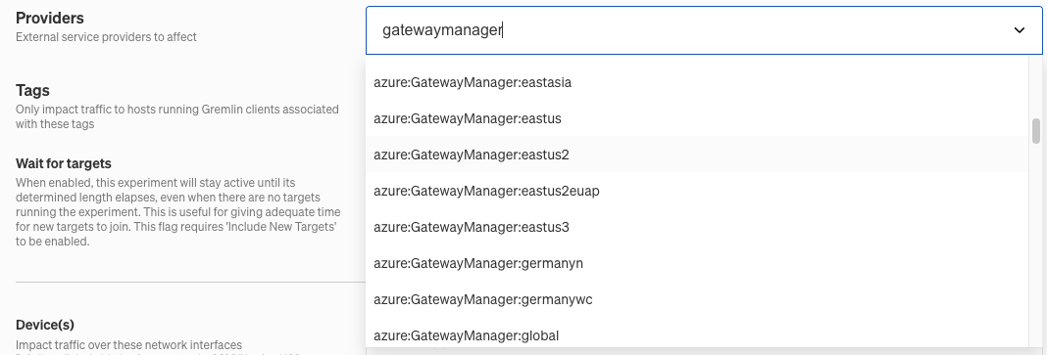Click into the gatewaymanager search field

[x=688, y=30]
